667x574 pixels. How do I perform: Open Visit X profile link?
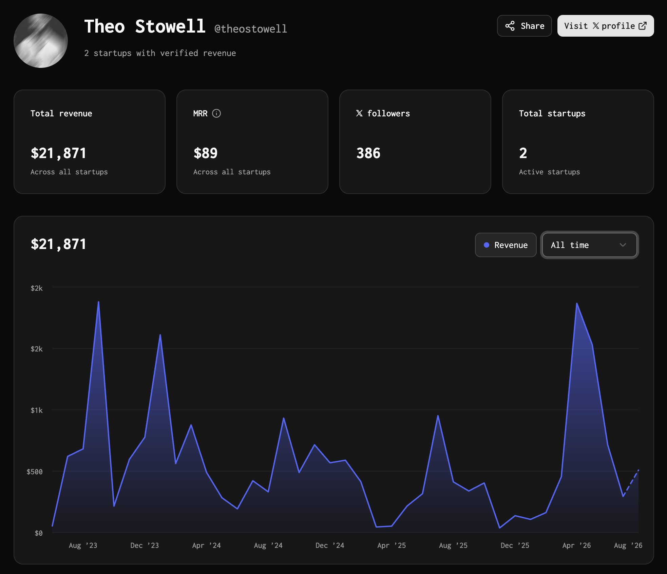pyautogui.click(x=606, y=26)
